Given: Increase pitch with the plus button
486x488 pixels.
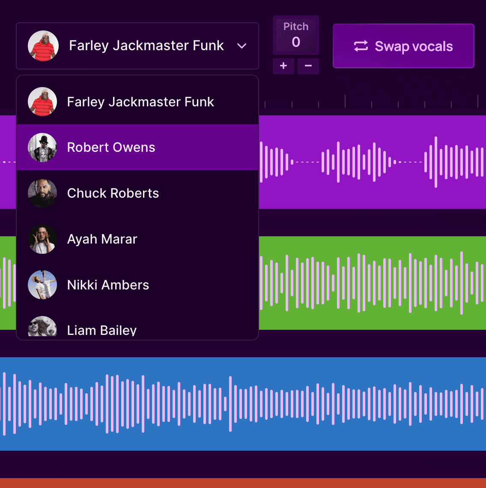Looking at the screenshot, I should click(x=283, y=66).
